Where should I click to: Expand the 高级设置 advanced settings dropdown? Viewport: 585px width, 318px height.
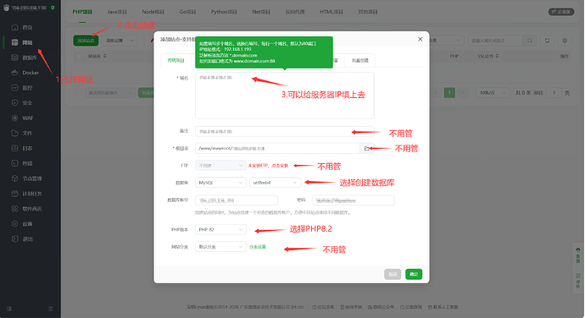120,41
